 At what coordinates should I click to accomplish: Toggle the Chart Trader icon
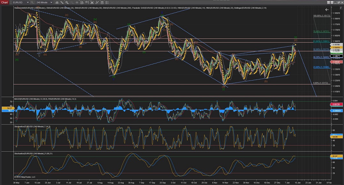(x=87, y=3)
